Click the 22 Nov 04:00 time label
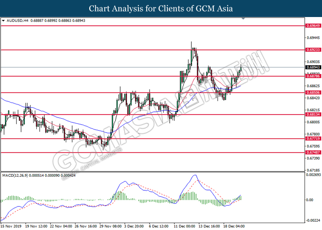Viewport: 322px width, 230px height. [x=61, y=226]
